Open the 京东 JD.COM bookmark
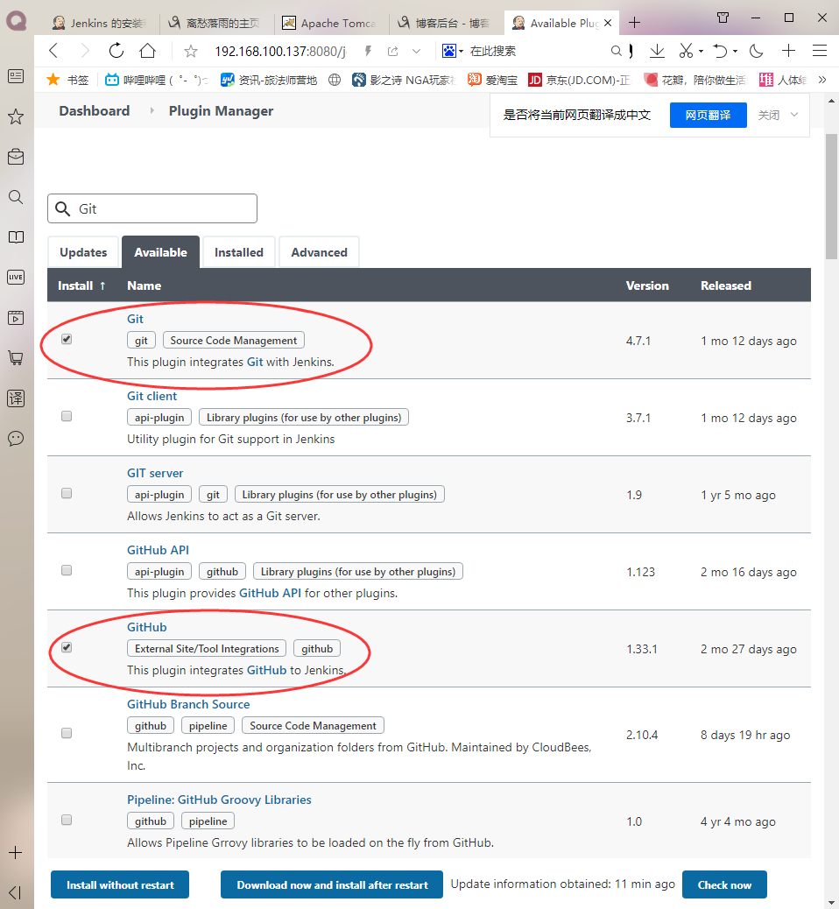Screen dimensions: 839x909 point(579,80)
